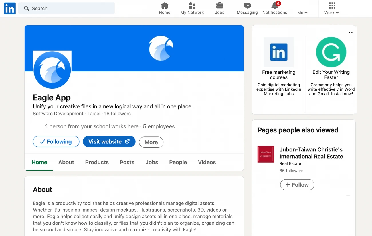Click the Grammarly ad logo

click(331, 52)
